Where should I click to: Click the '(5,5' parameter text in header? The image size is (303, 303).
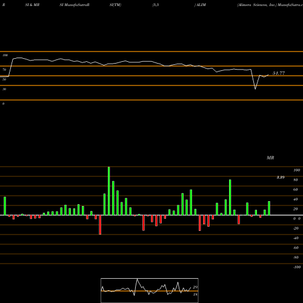pyautogui.click(x=156, y=5)
